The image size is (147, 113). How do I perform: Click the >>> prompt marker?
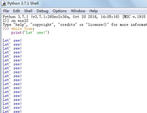(x=6, y=28)
